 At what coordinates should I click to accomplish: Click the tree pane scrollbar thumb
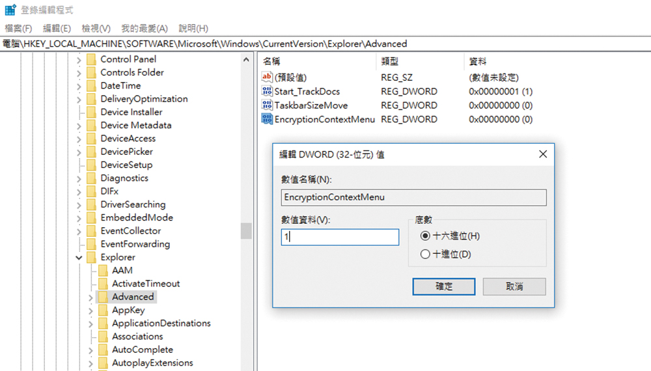(246, 231)
